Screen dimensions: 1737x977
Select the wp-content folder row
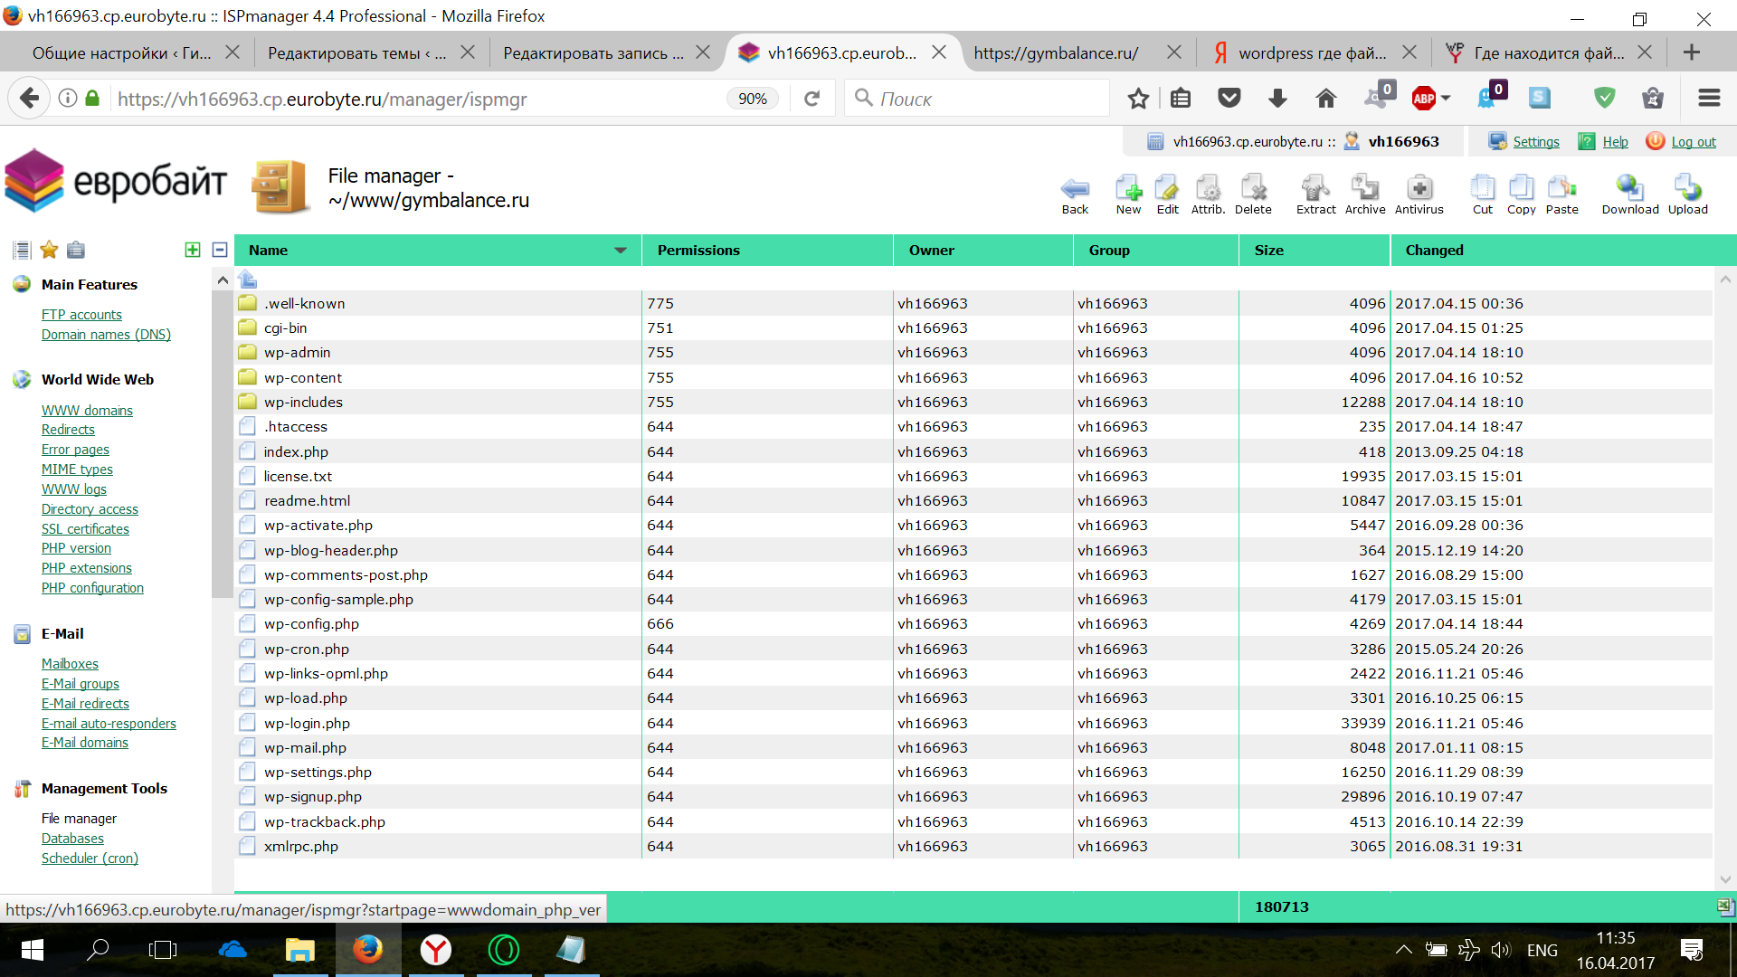pyautogui.click(x=973, y=377)
